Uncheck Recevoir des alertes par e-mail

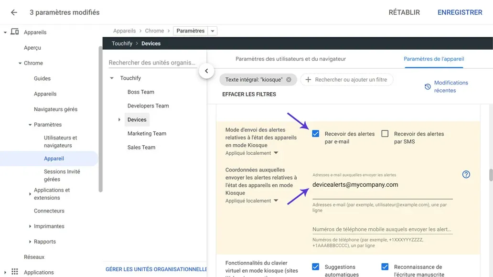[315, 134]
